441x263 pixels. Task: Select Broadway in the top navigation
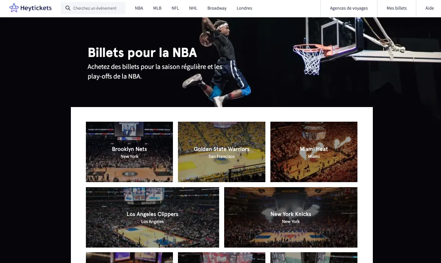point(217,8)
